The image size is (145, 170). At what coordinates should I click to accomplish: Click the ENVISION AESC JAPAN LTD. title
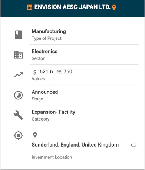click(72, 7)
